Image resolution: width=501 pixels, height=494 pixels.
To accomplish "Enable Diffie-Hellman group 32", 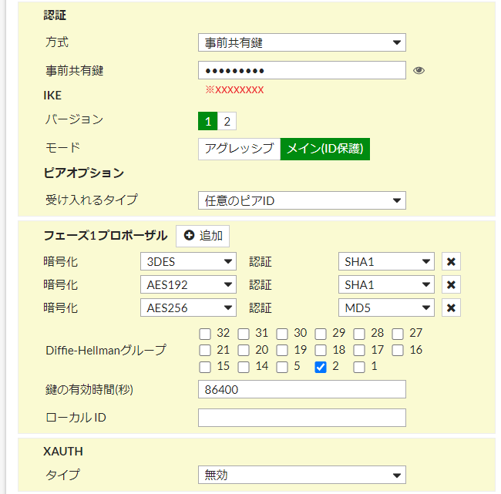I will pyautogui.click(x=205, y=334).
